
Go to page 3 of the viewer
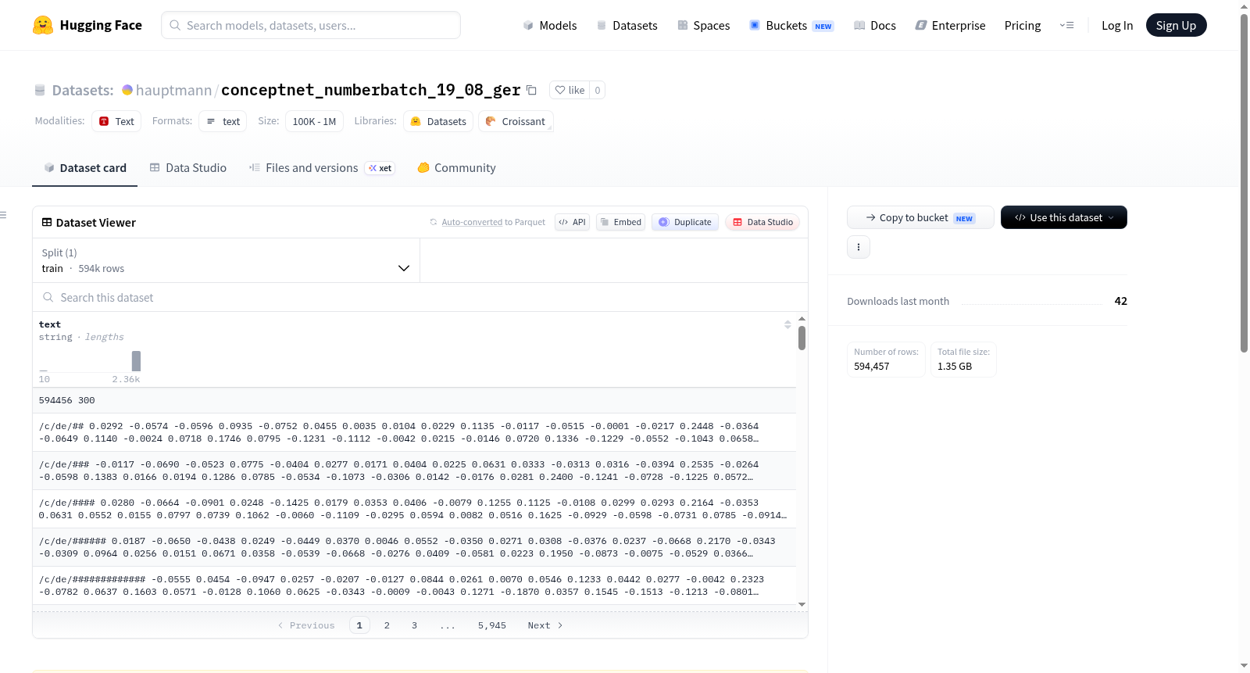point(414,625)
